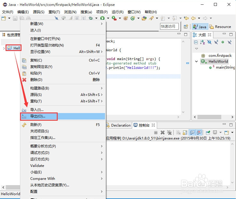
Task: Toggle Hide Static Members in Outline
Action: 216,42
